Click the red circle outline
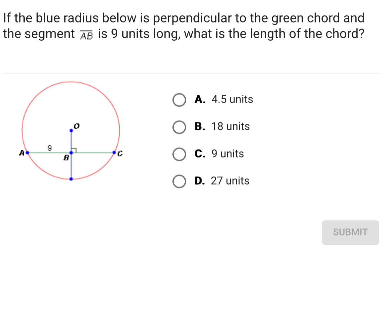Image resolution: width=382 pixels, height=310 pixels. [71, 82]
